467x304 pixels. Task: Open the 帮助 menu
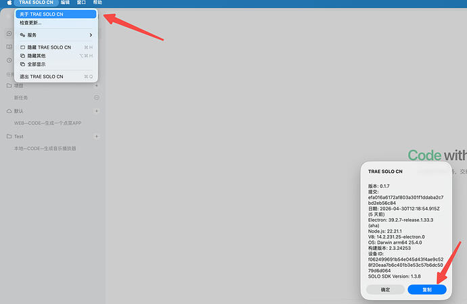(x=97, y=3)
